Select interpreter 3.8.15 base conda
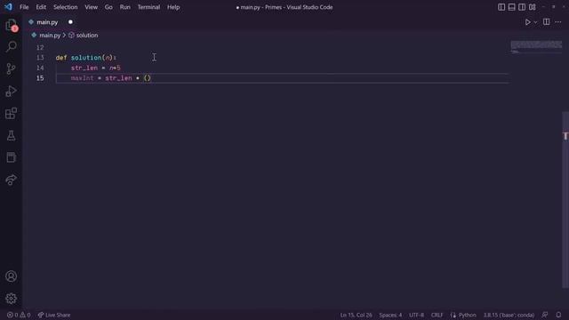This screenshot has height=320, width=569. tap(509, 315)
